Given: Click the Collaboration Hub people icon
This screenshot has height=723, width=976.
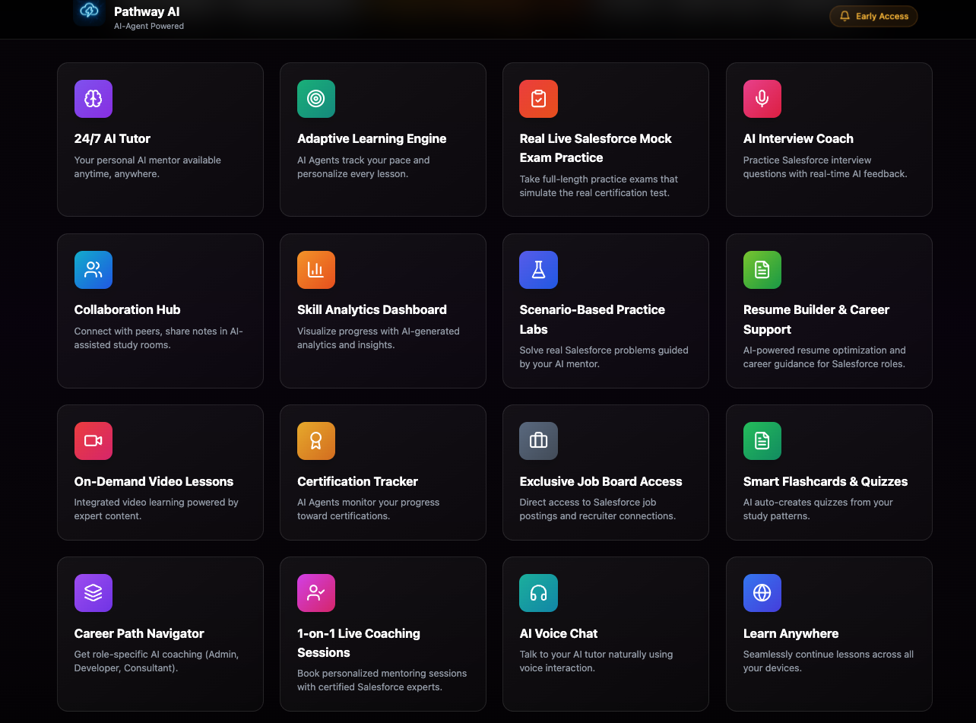Looking at the screenshot, I should coord(93,269).
